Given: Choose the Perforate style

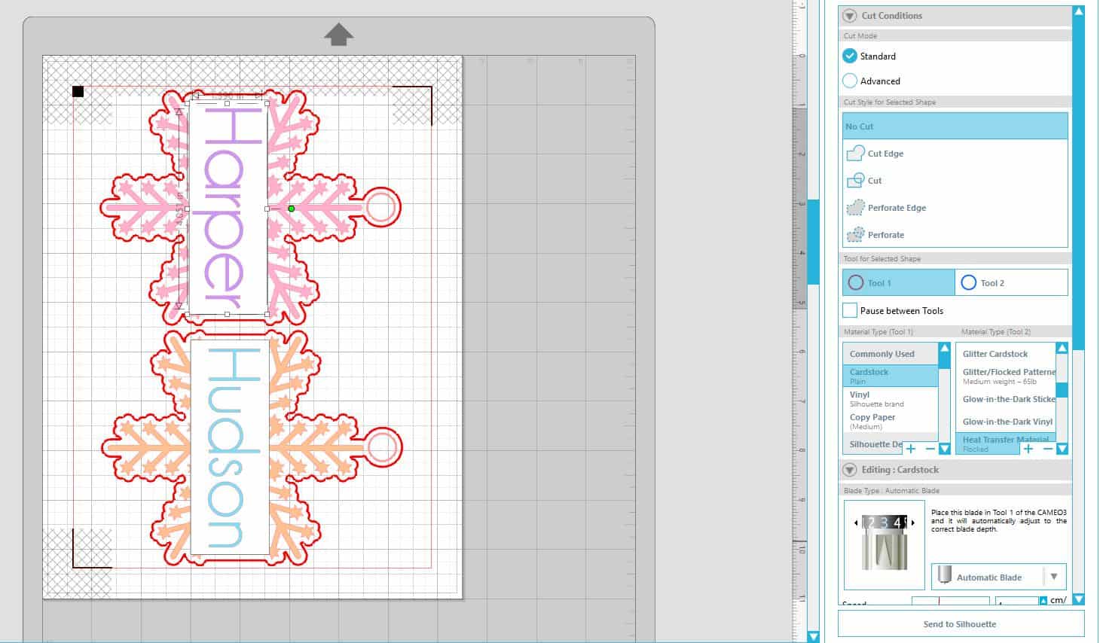Looking at the screenshot, I should pyautogui.click(x=955, y=234).
